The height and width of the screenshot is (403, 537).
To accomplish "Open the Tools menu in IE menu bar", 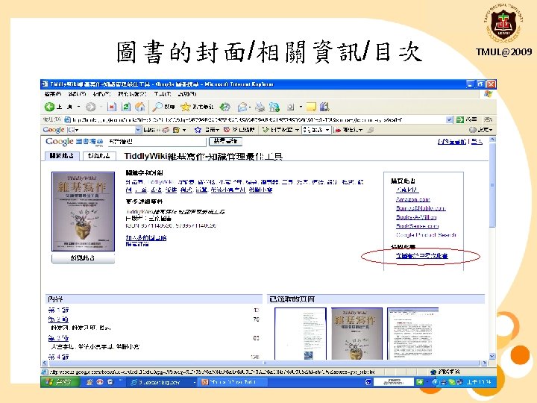I will (x=163, y=93).
